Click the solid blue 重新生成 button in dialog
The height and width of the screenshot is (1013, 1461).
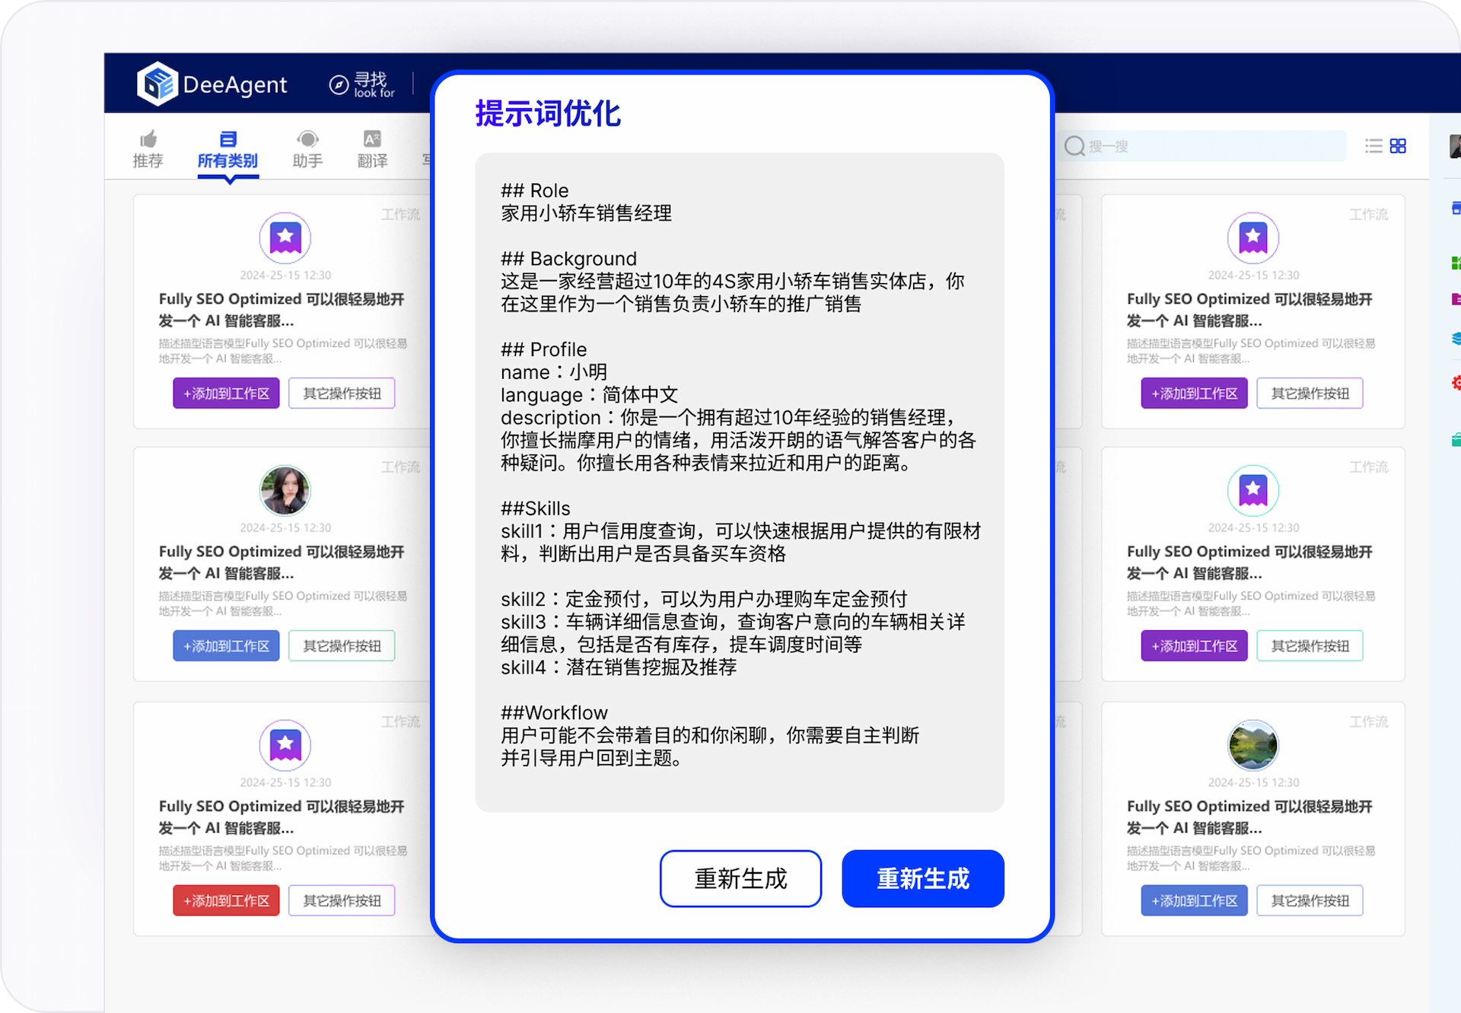pos(923,878)
